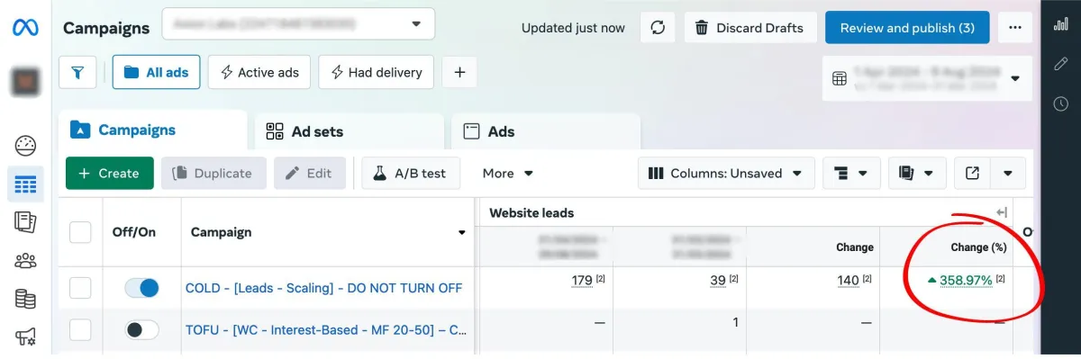
Task: Expand the More dropdown menu
Action: [508, 173]
